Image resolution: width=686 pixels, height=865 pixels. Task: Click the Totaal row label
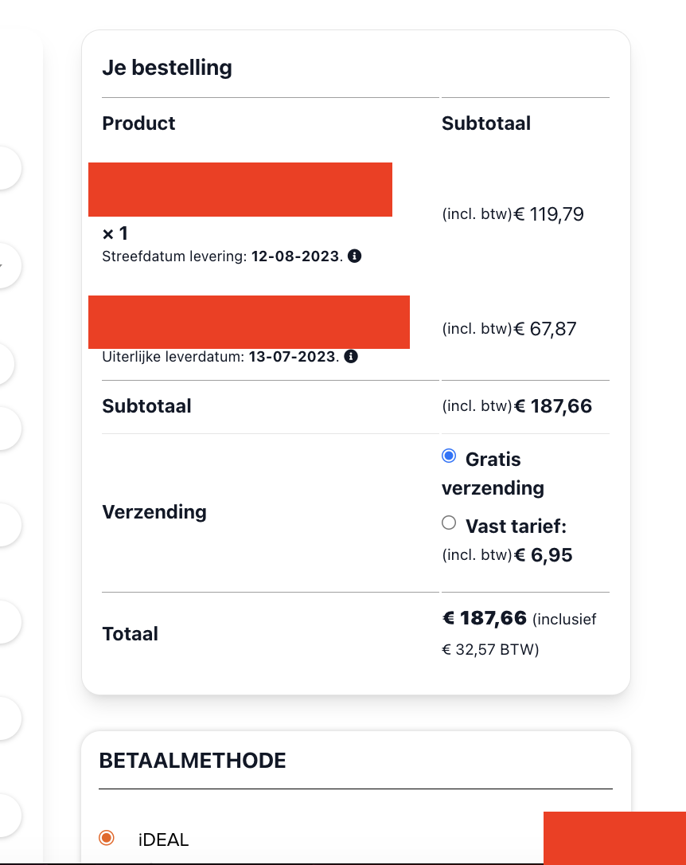[x=130, y=634]
